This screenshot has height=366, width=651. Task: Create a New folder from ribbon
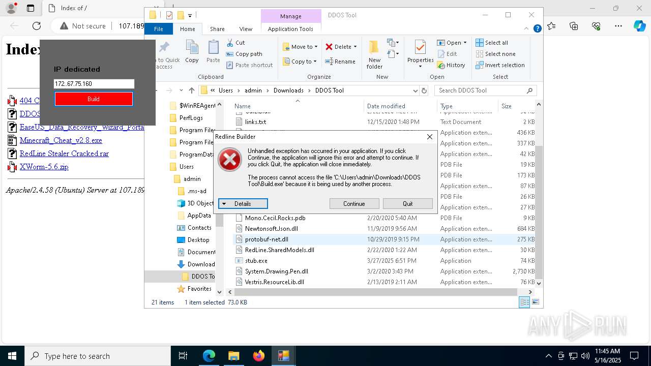(x=374, y=54)
